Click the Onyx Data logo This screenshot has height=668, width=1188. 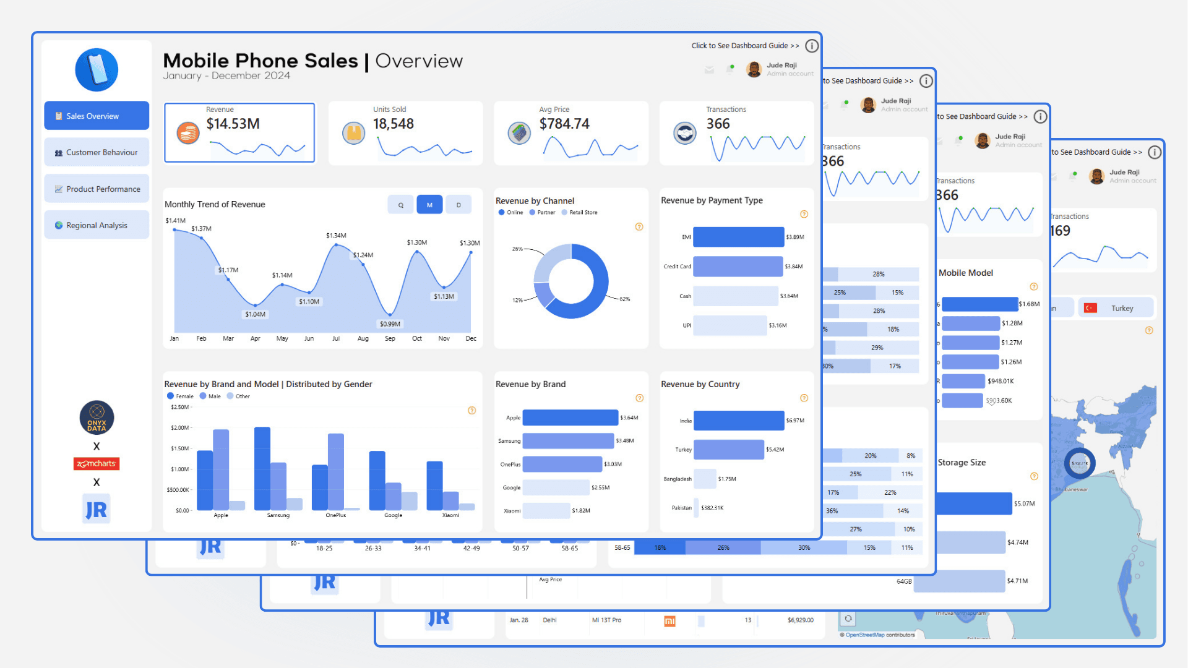pyautogui.click(x=97, y=418)
